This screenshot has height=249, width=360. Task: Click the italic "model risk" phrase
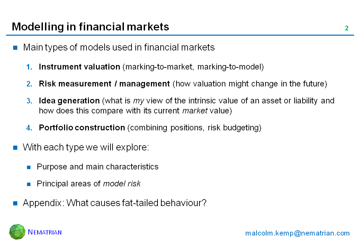point(122,184)
